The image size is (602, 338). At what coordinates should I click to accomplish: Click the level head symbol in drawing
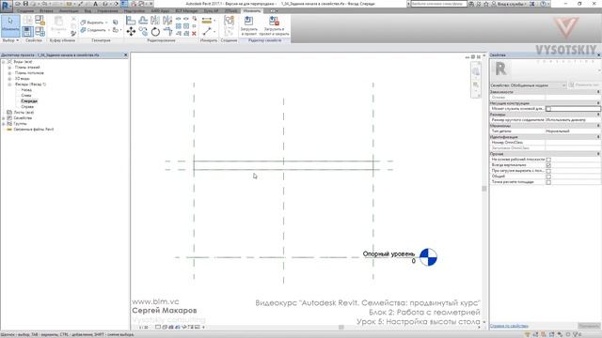(x=428, y=257)
